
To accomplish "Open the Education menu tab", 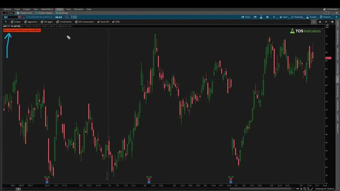I will click(79, 9).
